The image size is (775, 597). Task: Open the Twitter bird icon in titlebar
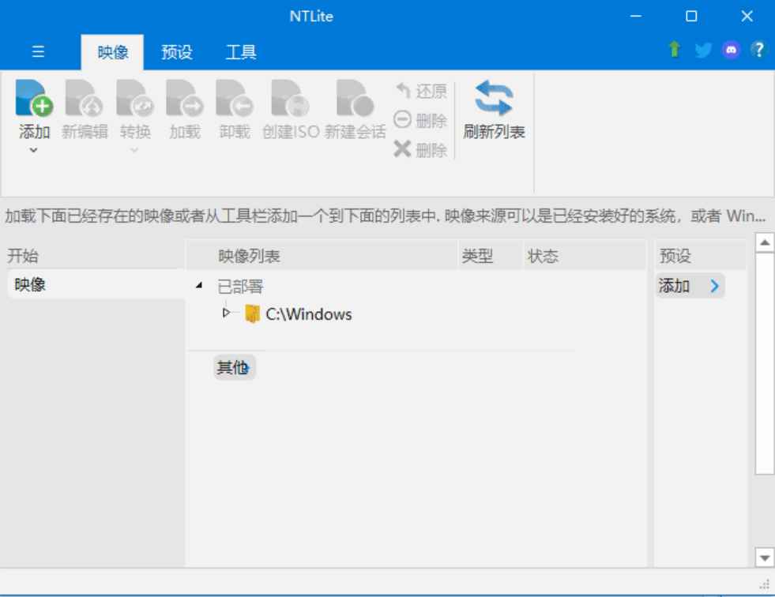(702, 48)
